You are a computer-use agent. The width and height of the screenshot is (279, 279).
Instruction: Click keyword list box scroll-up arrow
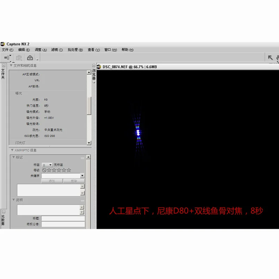coord(82,186)
